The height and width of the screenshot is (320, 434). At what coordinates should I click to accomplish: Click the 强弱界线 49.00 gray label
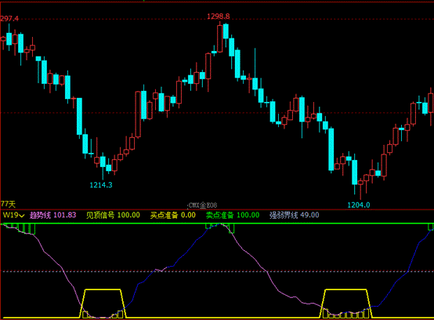[x=295, y=215]
